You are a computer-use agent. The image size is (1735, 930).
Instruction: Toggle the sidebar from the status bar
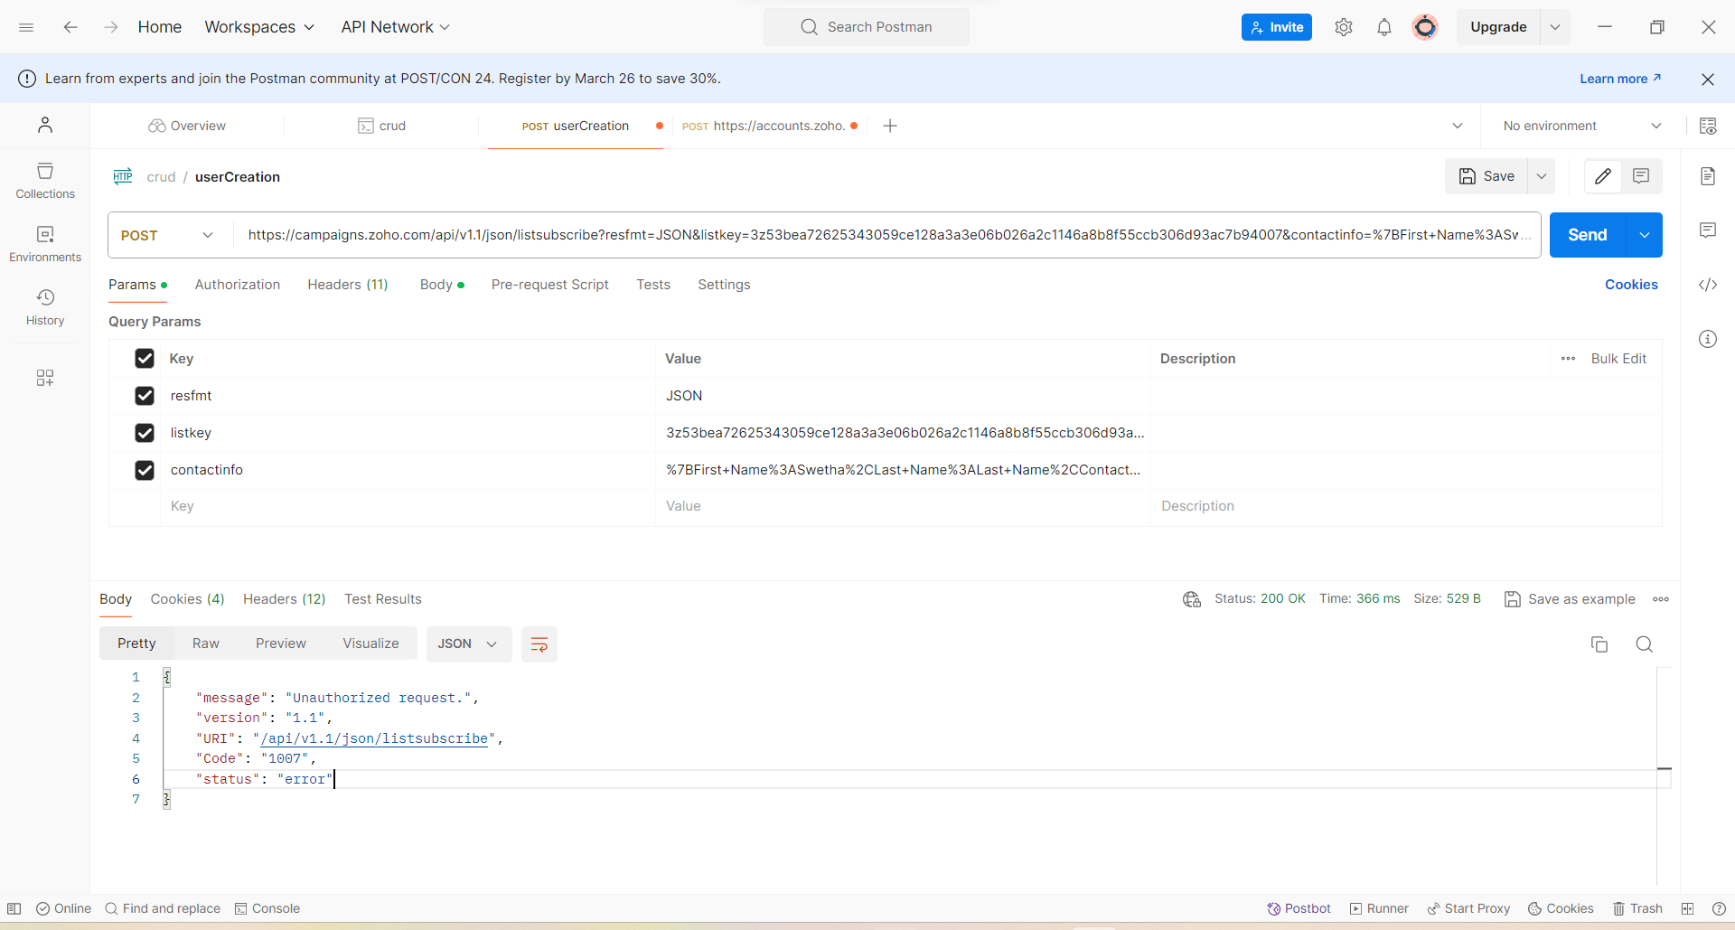pyautogui.click(x=14, y=908)
